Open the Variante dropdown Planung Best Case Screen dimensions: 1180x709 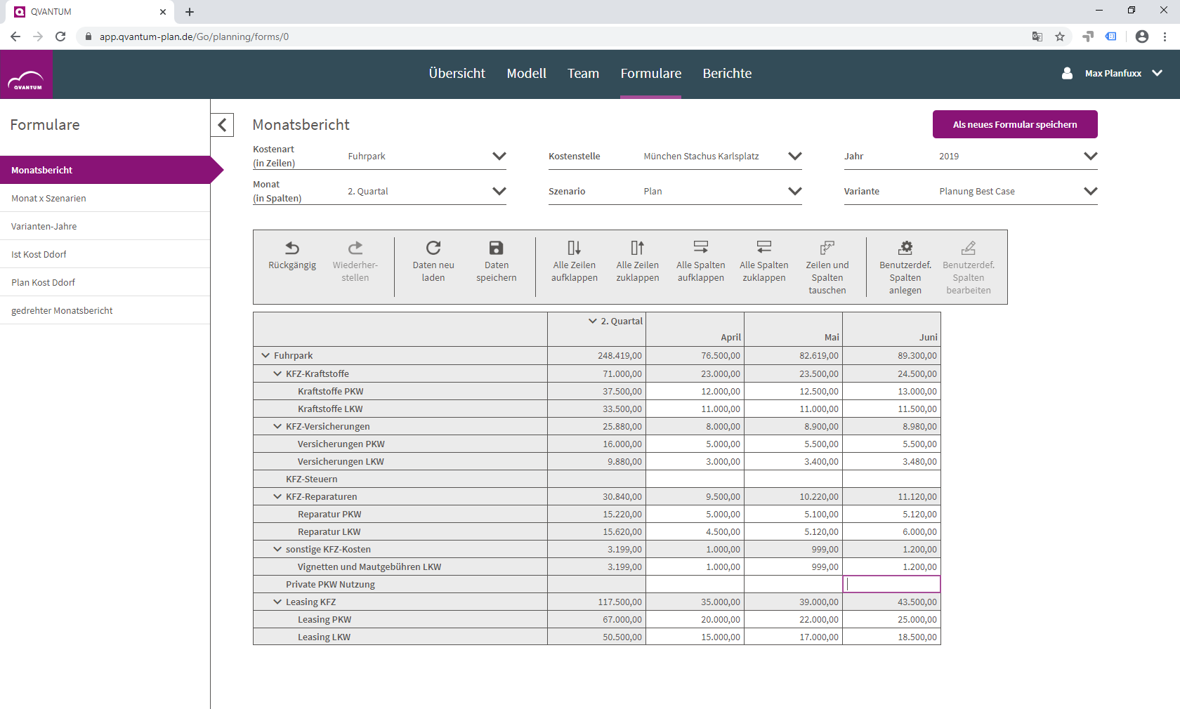1018,191
